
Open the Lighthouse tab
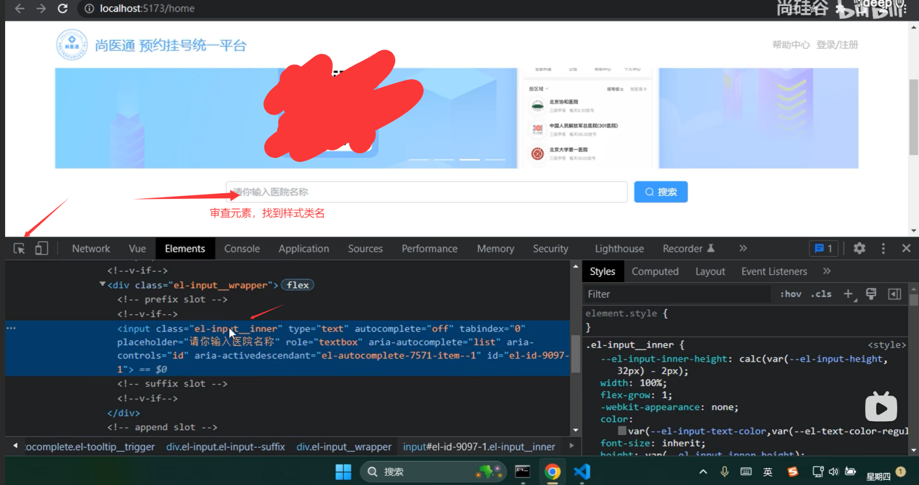[620, 248]
